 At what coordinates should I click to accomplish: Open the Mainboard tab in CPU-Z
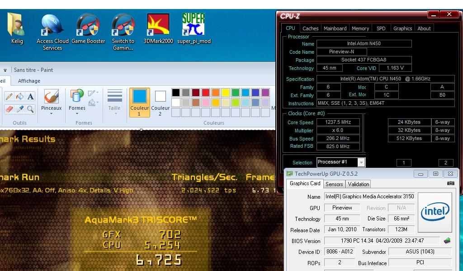coord(335,28)
